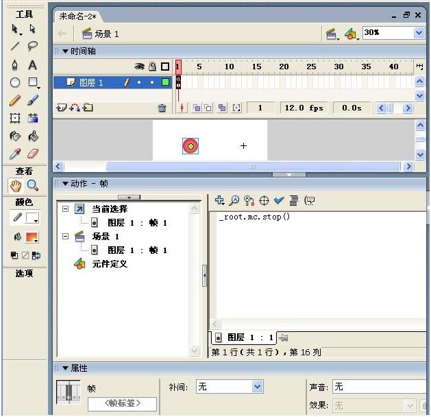Select the 未命名-2 document tab
The width and height of the screenshot is (431, 417).
77,15
